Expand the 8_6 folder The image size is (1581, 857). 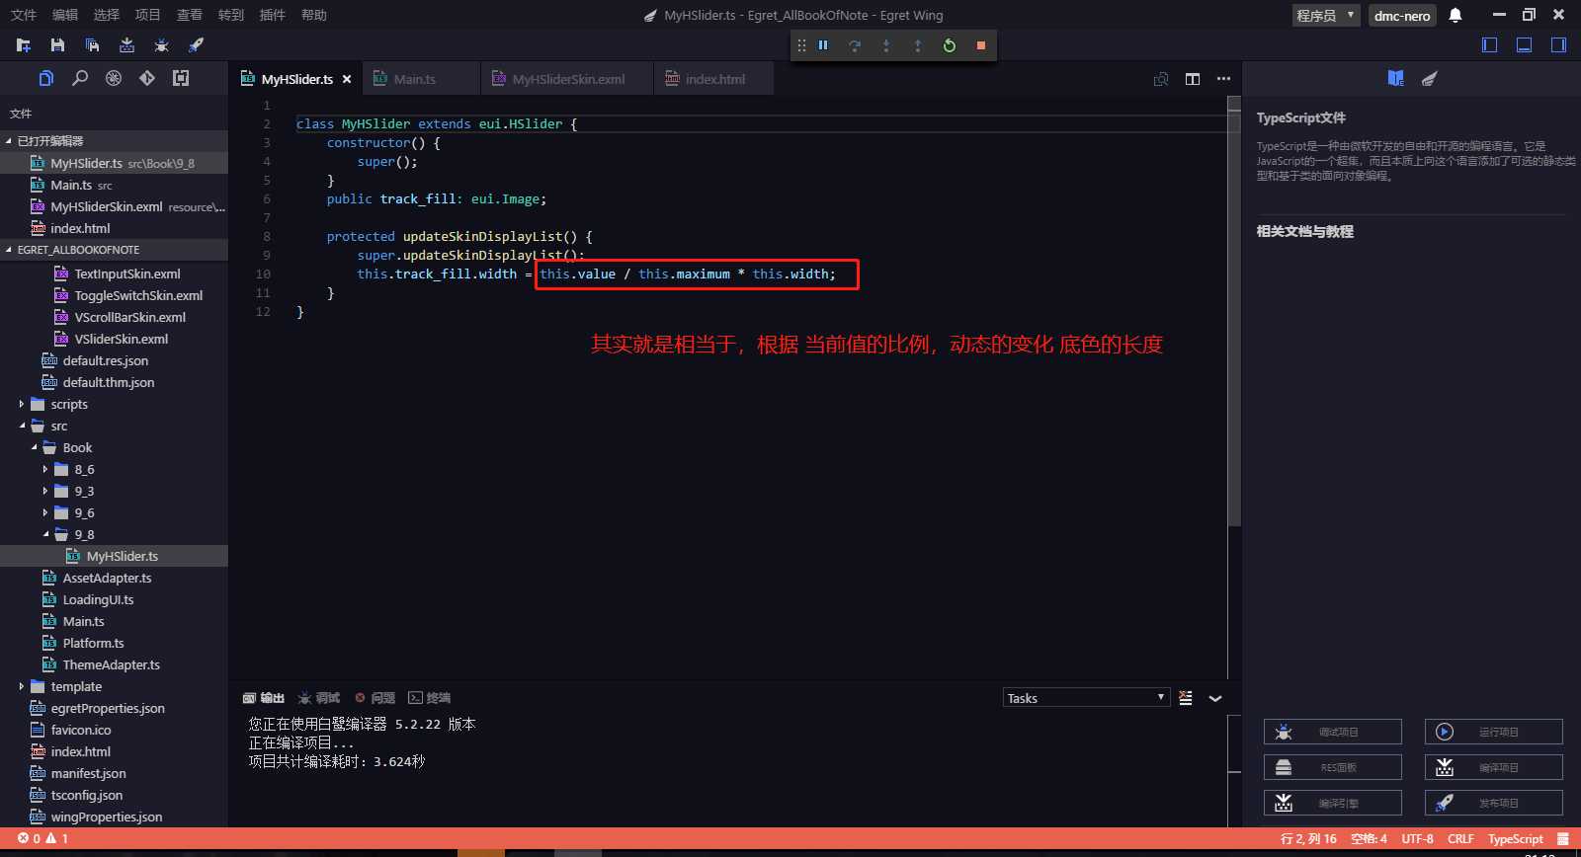(45, 469)
